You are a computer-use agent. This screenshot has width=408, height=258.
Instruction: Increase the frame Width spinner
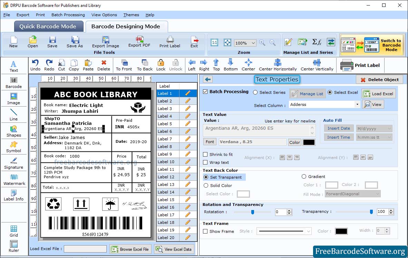point(387,229)
